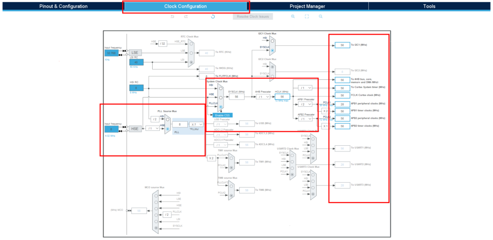This screenshot has height=240, width=493.
Task: Open the AHB Prescaler dropdown
Action: (263, 97)
